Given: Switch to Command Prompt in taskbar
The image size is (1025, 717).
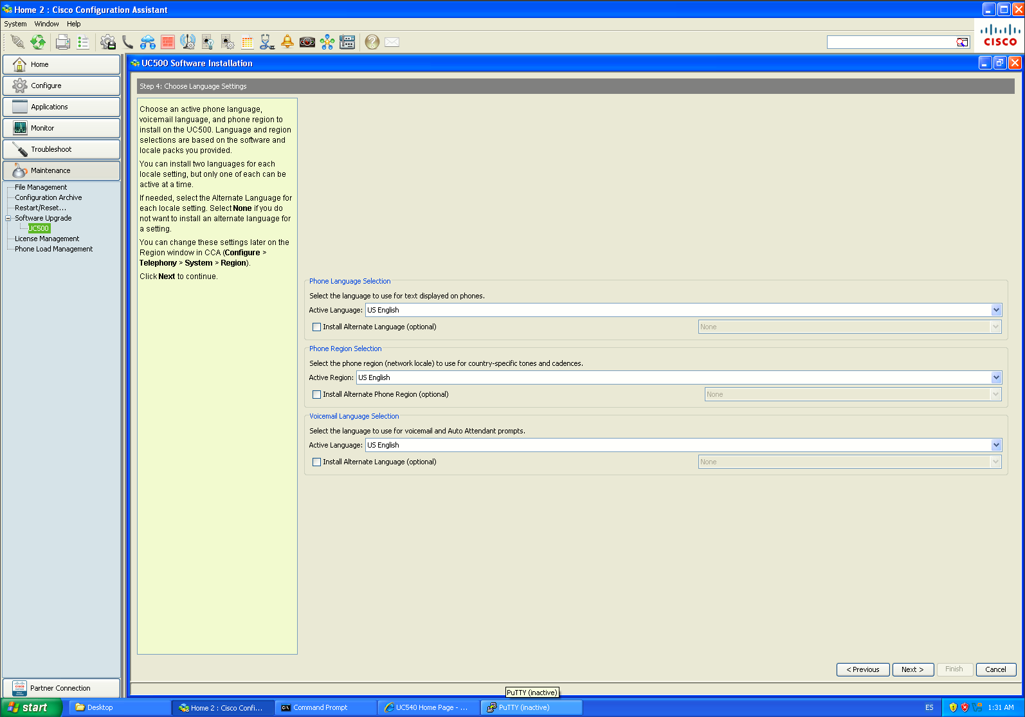Looking at the screenshot, I should pos(325,707).
